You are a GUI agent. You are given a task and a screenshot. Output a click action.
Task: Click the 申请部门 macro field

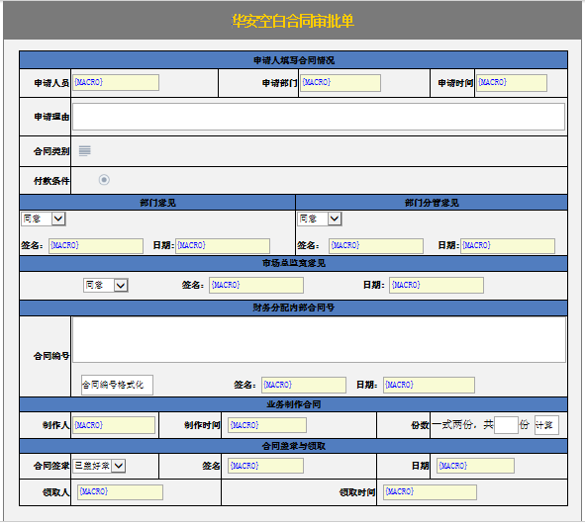(x=341, y=83)
